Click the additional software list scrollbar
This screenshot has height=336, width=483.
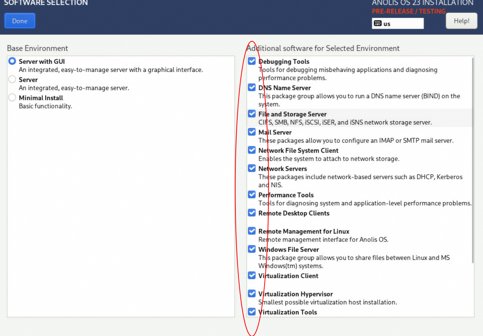[473, 161]
